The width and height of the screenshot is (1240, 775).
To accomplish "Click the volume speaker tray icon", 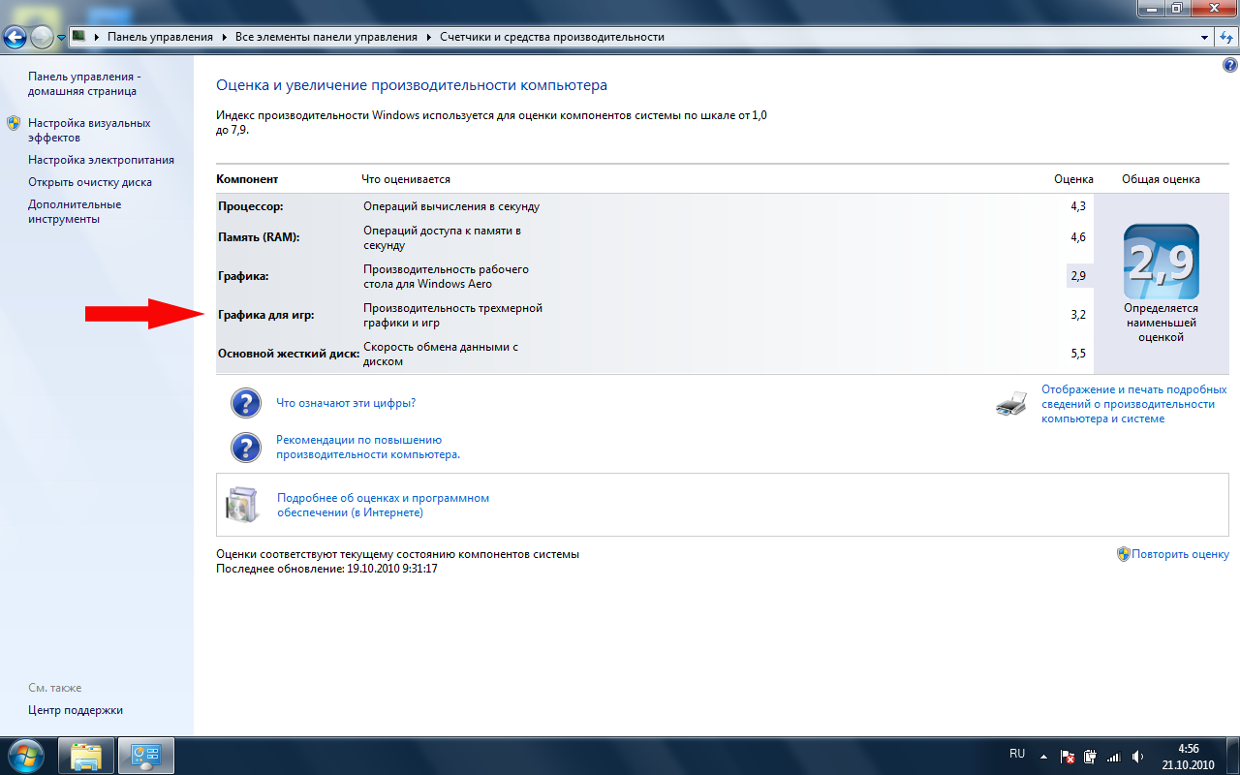I will pyautogui.click(x=1137, y=757).
